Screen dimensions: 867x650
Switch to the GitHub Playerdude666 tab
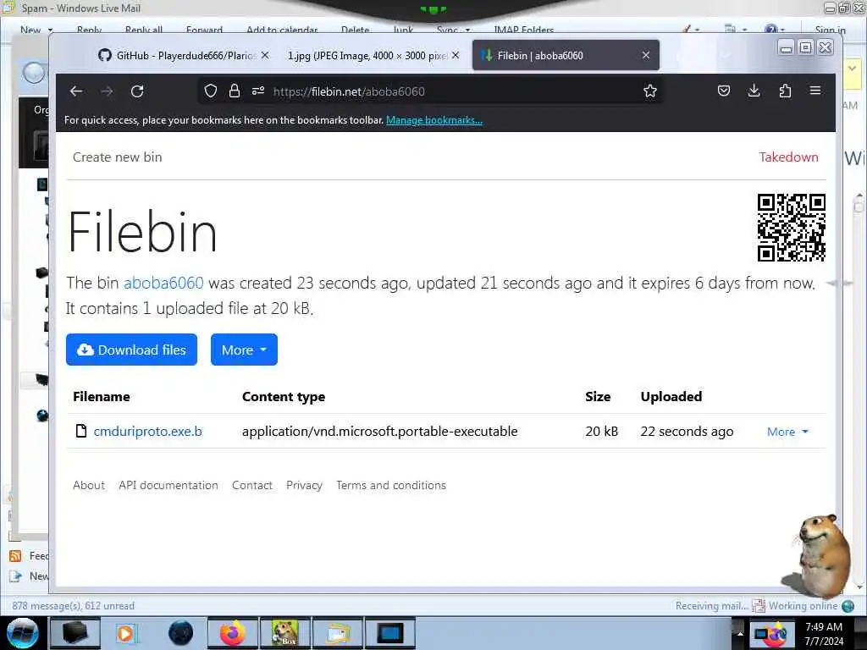click(184, 55)
